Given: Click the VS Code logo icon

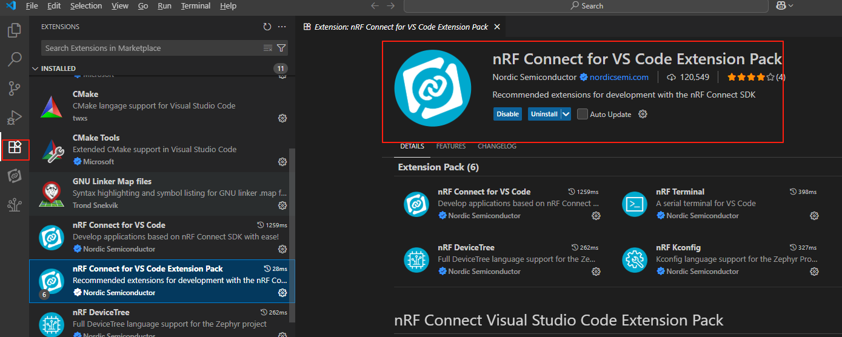Looking at the screenshot, I should pos(10,5).
